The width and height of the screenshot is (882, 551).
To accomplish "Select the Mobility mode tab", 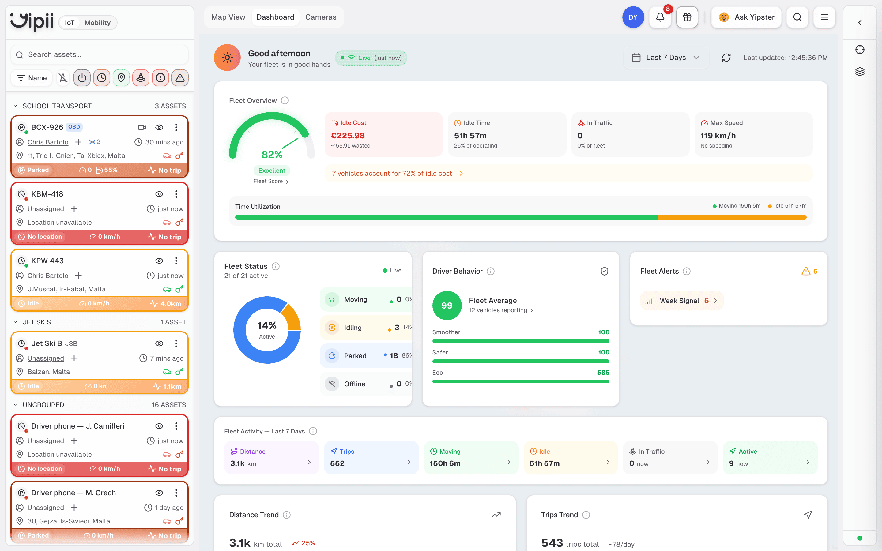I will (x=97, y=23).
